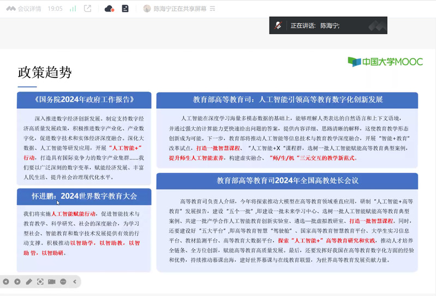
Task: Check the network signal strength icon
Action: (x=73, y=9)
